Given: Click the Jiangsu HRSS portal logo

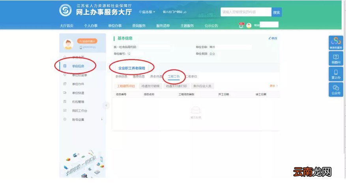Looking at the screenshot, I should [x=65, y=10].
